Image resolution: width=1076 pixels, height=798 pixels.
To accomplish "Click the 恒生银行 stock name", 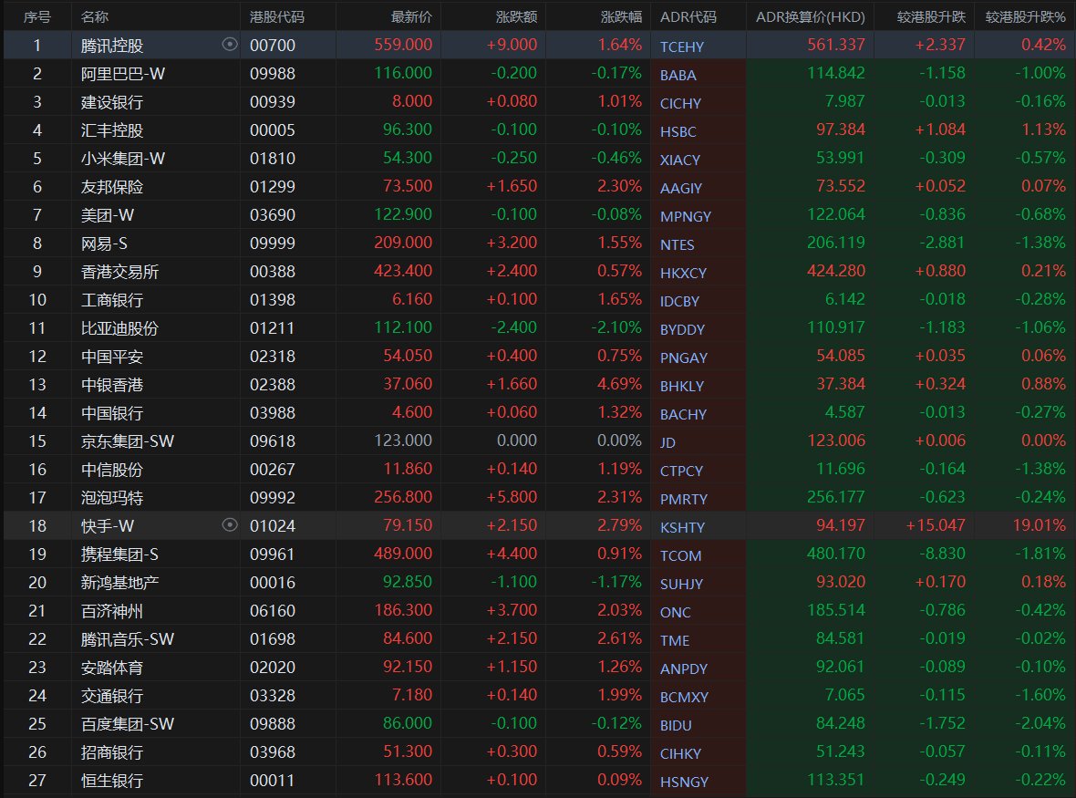I will 112,781.
